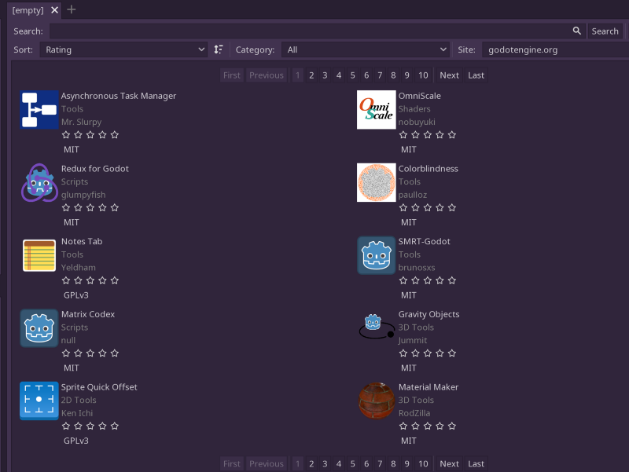Viewport: 629px width, 472px height.
Task: Click Last in the bottom pagination
Action: coord(476,463)
